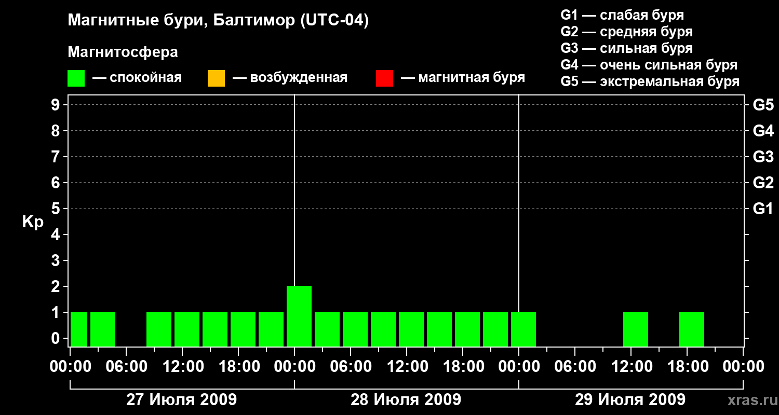Screen dimensions: 779x415
Task: Click the '27 Июля 2009' date label
Action: tap(182, 400)
